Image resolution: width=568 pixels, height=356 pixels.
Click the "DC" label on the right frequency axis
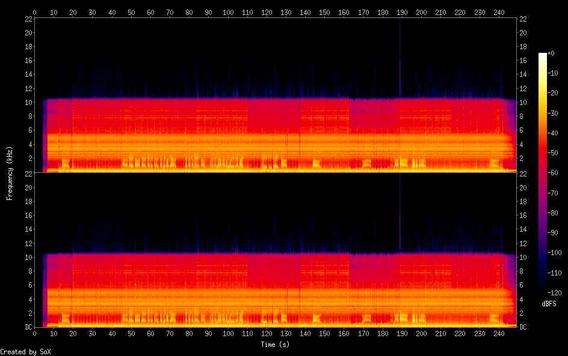(523, 327)
